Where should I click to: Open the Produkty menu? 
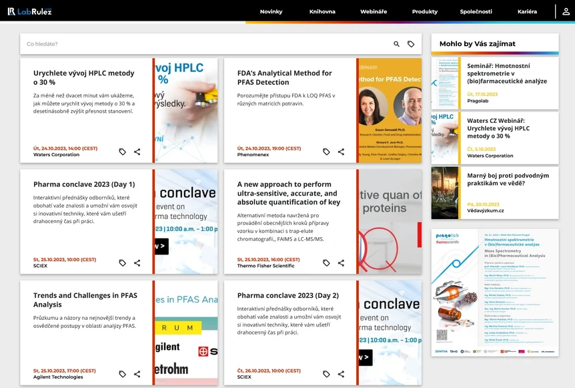425,11
